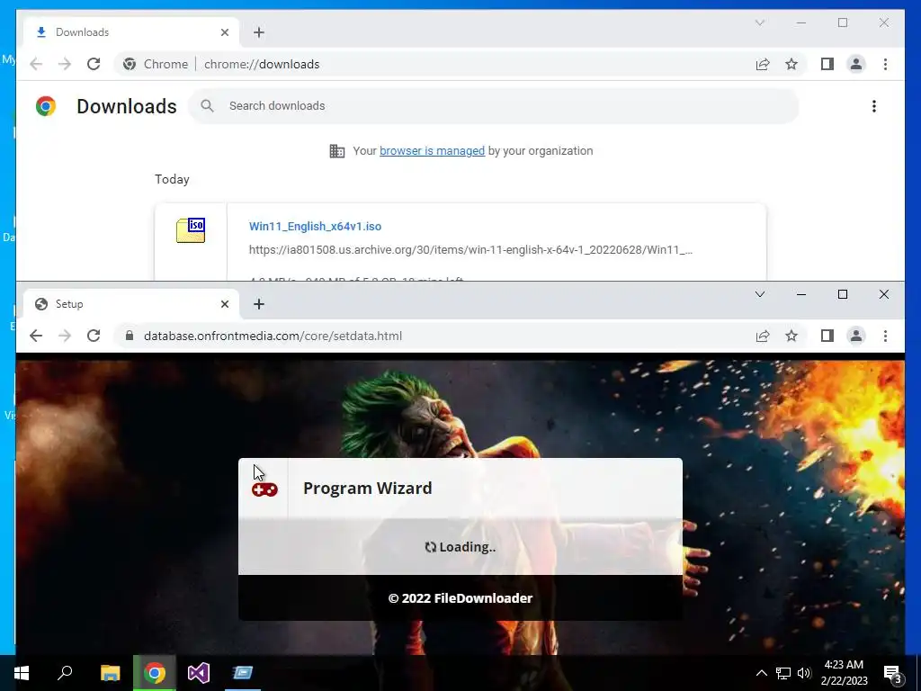Reload the Setup window page
921x691 pixels.
(94, 336)
